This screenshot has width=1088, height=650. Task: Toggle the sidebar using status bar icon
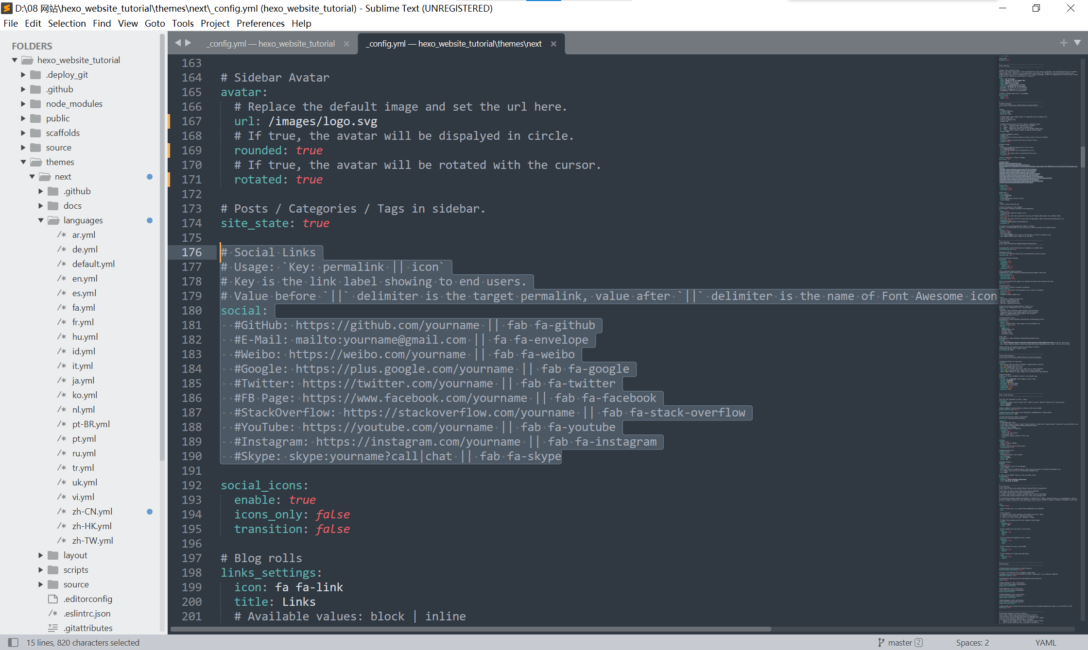click(13, 642)
